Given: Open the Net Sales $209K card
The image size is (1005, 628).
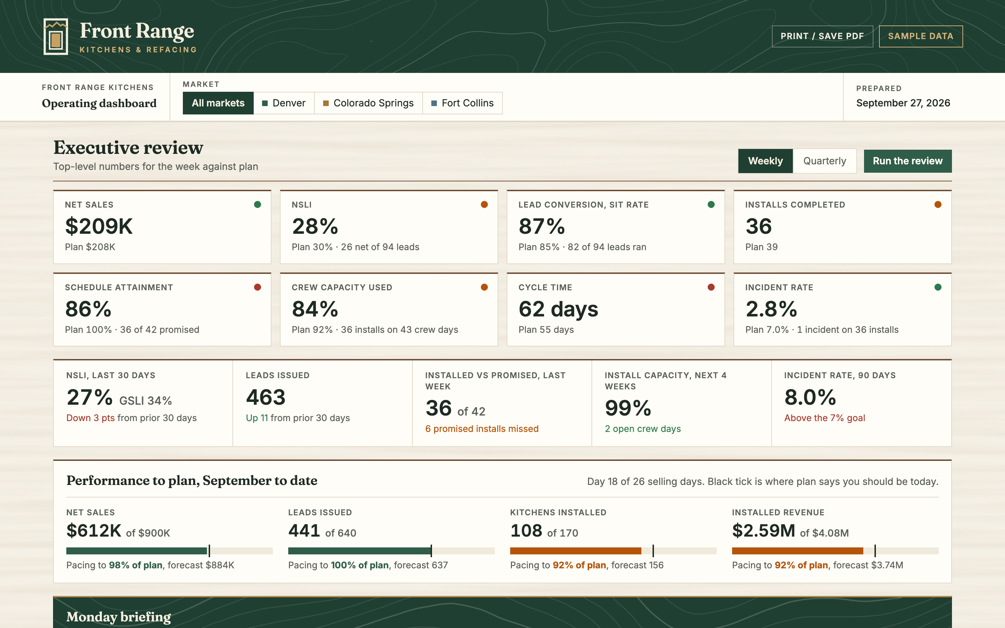Looking at the screenshot, I should click(x=162, y=227).
